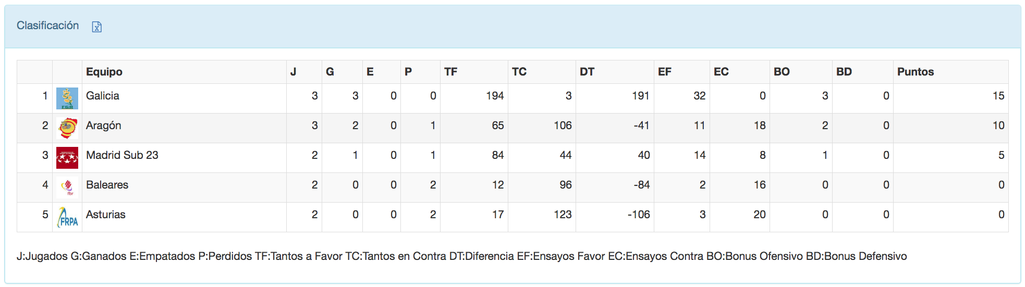This screenshot has width=1025, height=287.
Task: Click Asturias's -106 difference cell
Action: pyautogui.click(x=639, y=215)
